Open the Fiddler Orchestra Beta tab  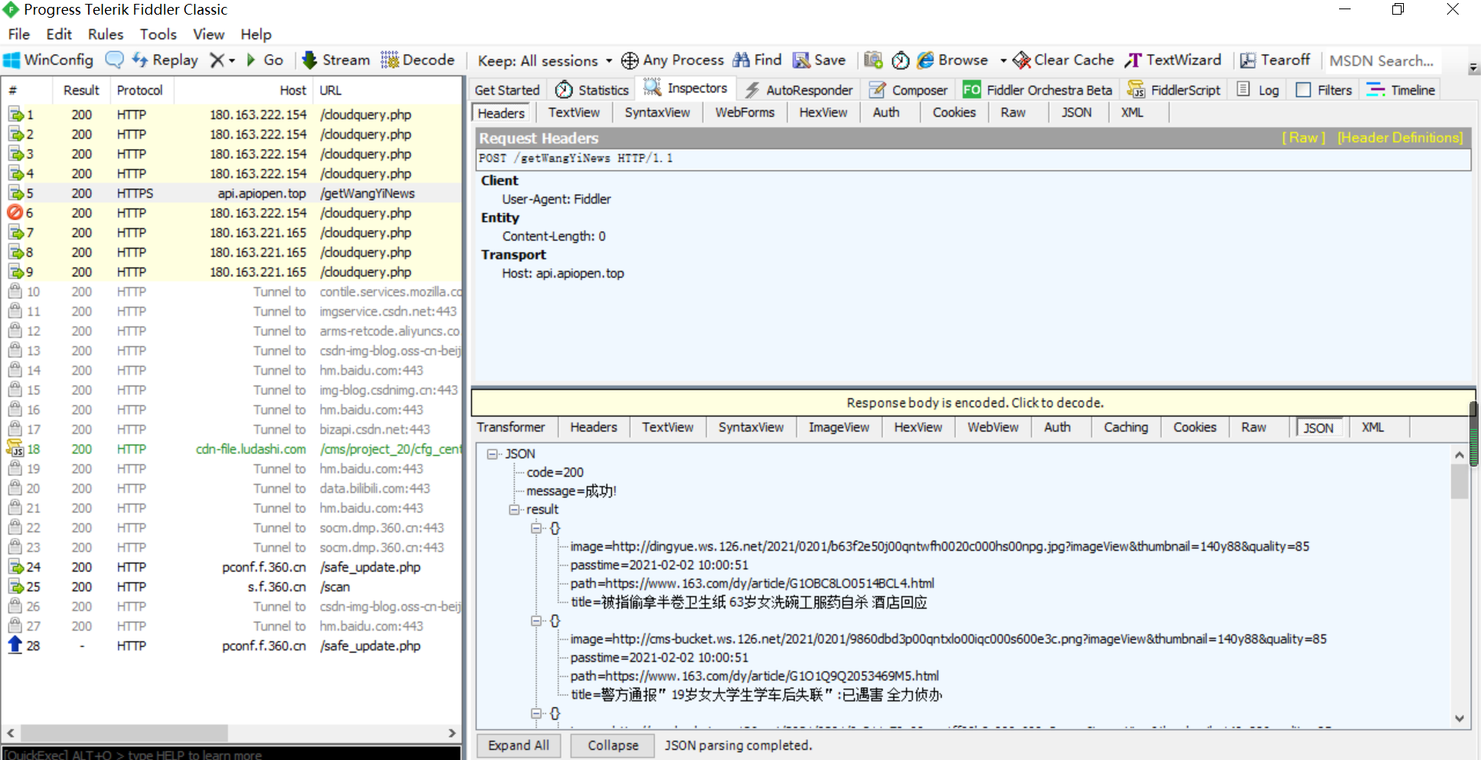pos(1038,90)
